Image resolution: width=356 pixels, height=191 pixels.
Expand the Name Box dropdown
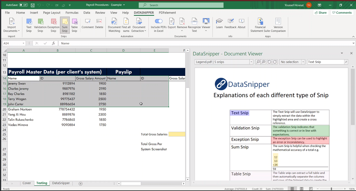[x=23, y=43]
